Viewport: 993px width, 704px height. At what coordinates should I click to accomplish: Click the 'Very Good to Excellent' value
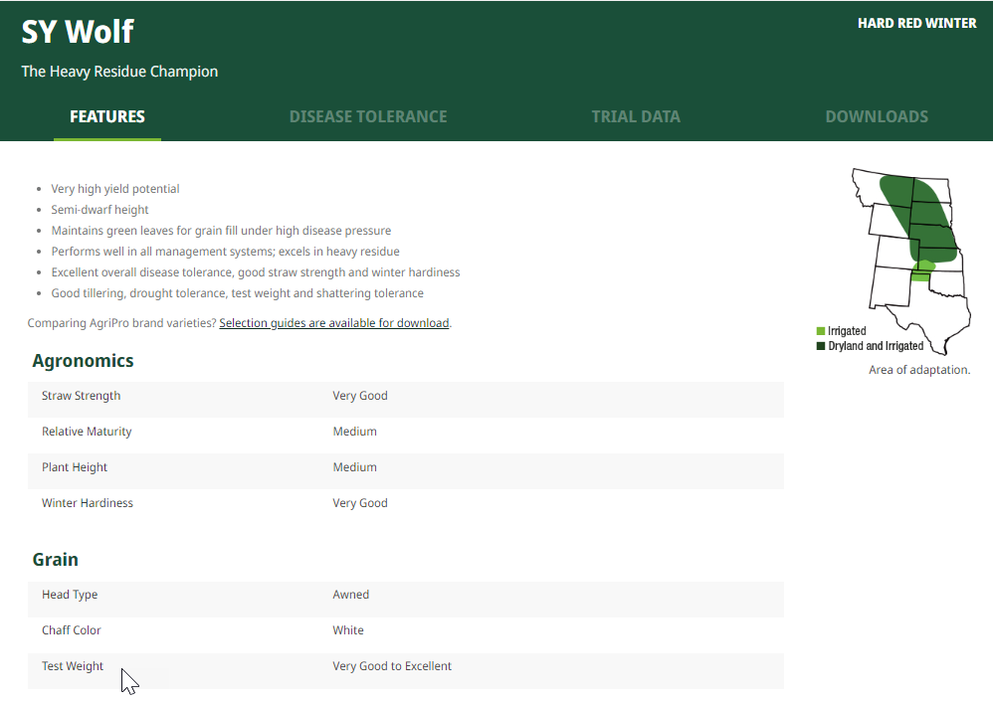(x=392, y=666)
